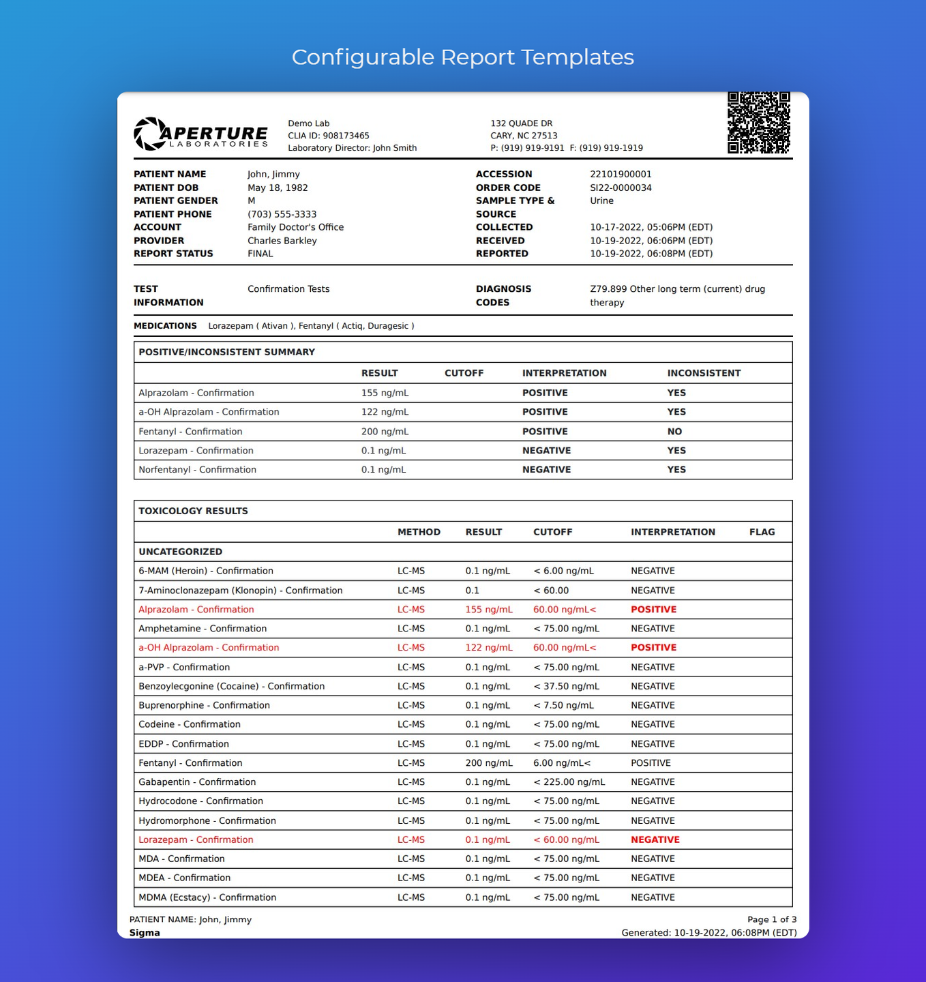Click the a-PVP - Confirmation row

click(x=463, y=667)
